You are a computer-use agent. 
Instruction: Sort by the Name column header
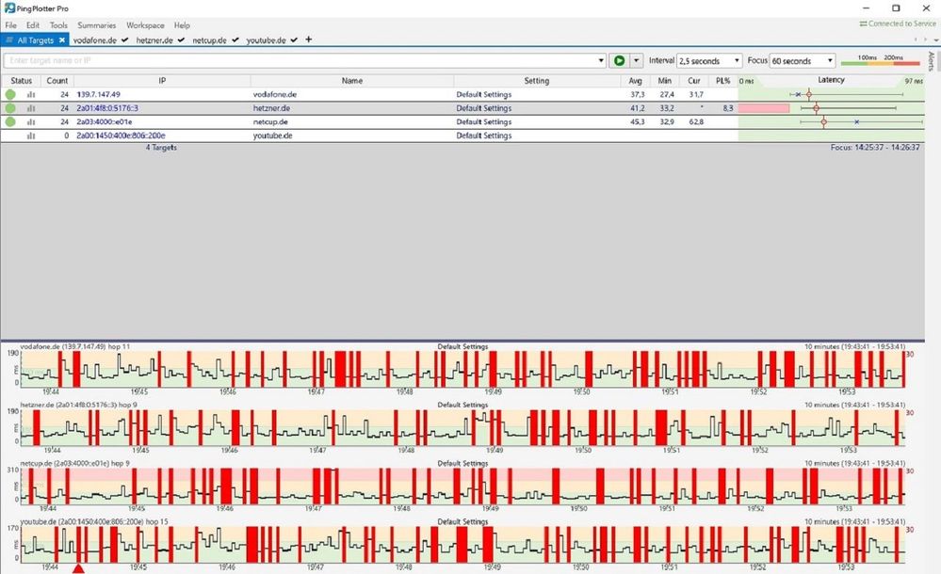(351, 80)
